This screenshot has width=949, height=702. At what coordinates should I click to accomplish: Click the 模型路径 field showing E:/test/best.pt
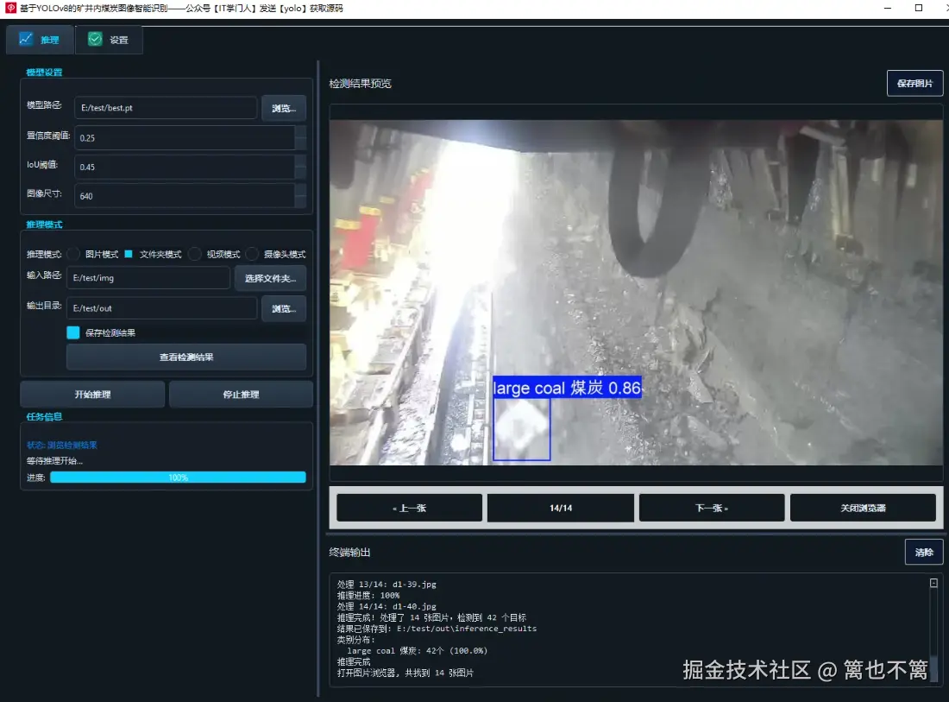[166, 108]
